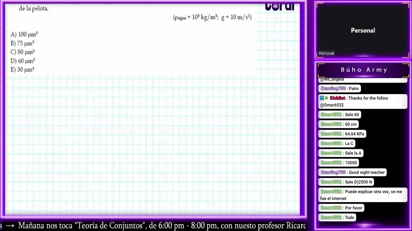Click the chat message text "Patm"
Screen dimensions: 412x231
click(354, 89)
